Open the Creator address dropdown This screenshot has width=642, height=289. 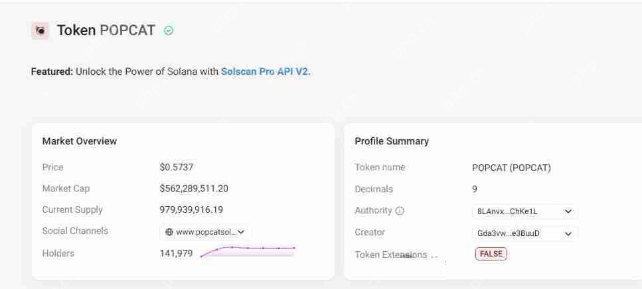pos(568,233)
